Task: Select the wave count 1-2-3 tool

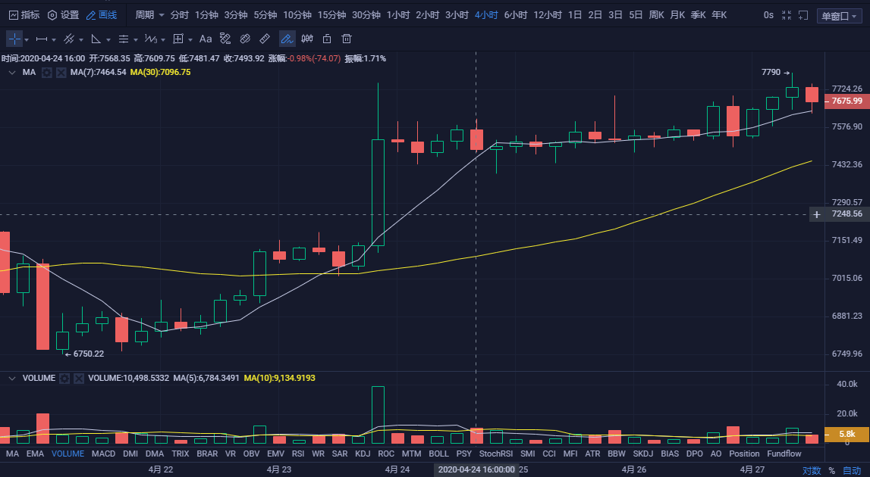Action: [x=150, y=39]
